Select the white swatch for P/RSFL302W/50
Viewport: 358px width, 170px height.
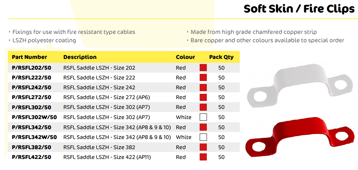point(203,117)
